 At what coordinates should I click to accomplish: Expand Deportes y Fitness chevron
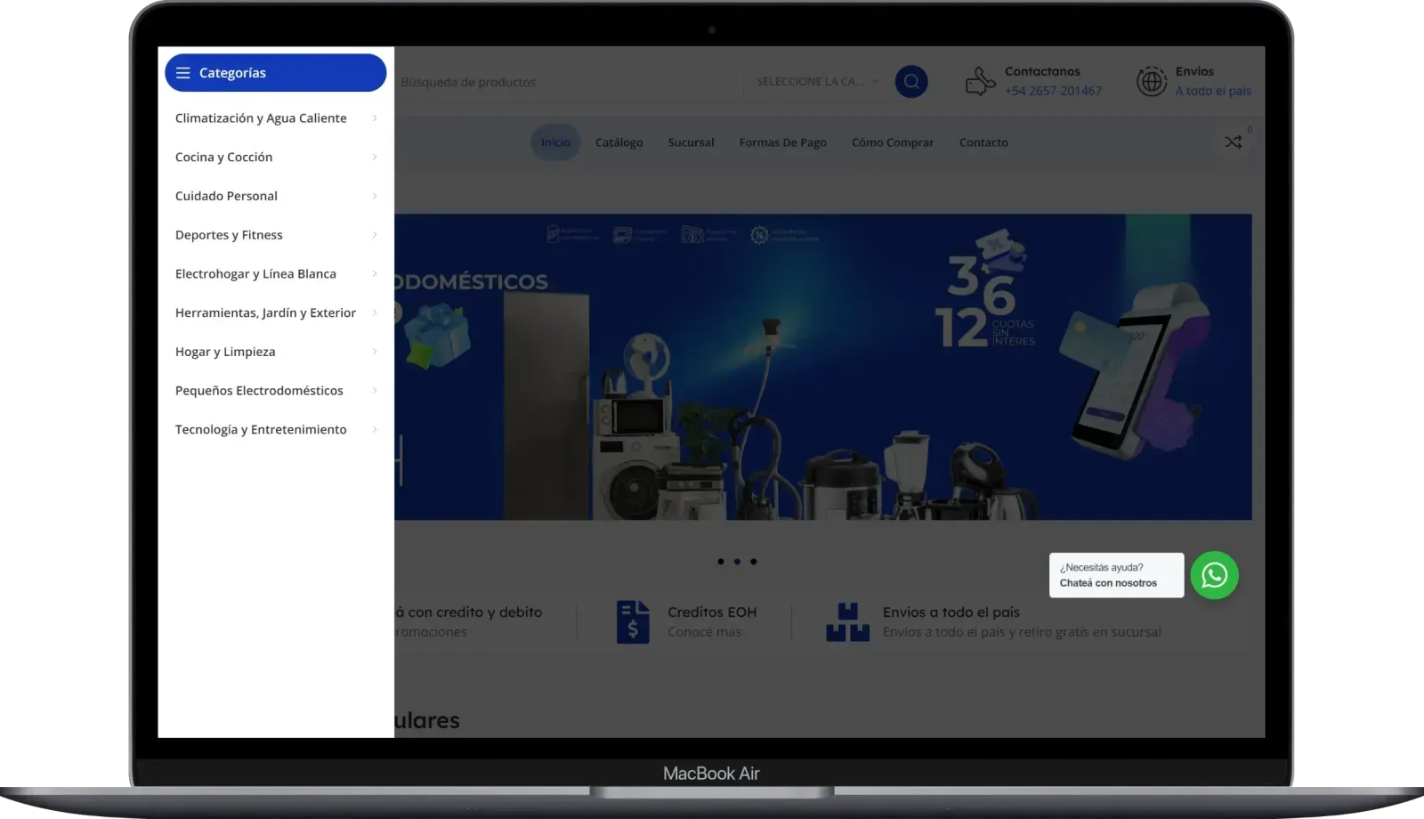click(x=375, y=235)
